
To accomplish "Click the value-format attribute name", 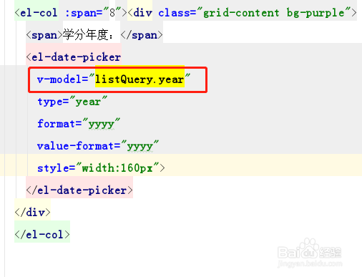I will click(76, 146).
